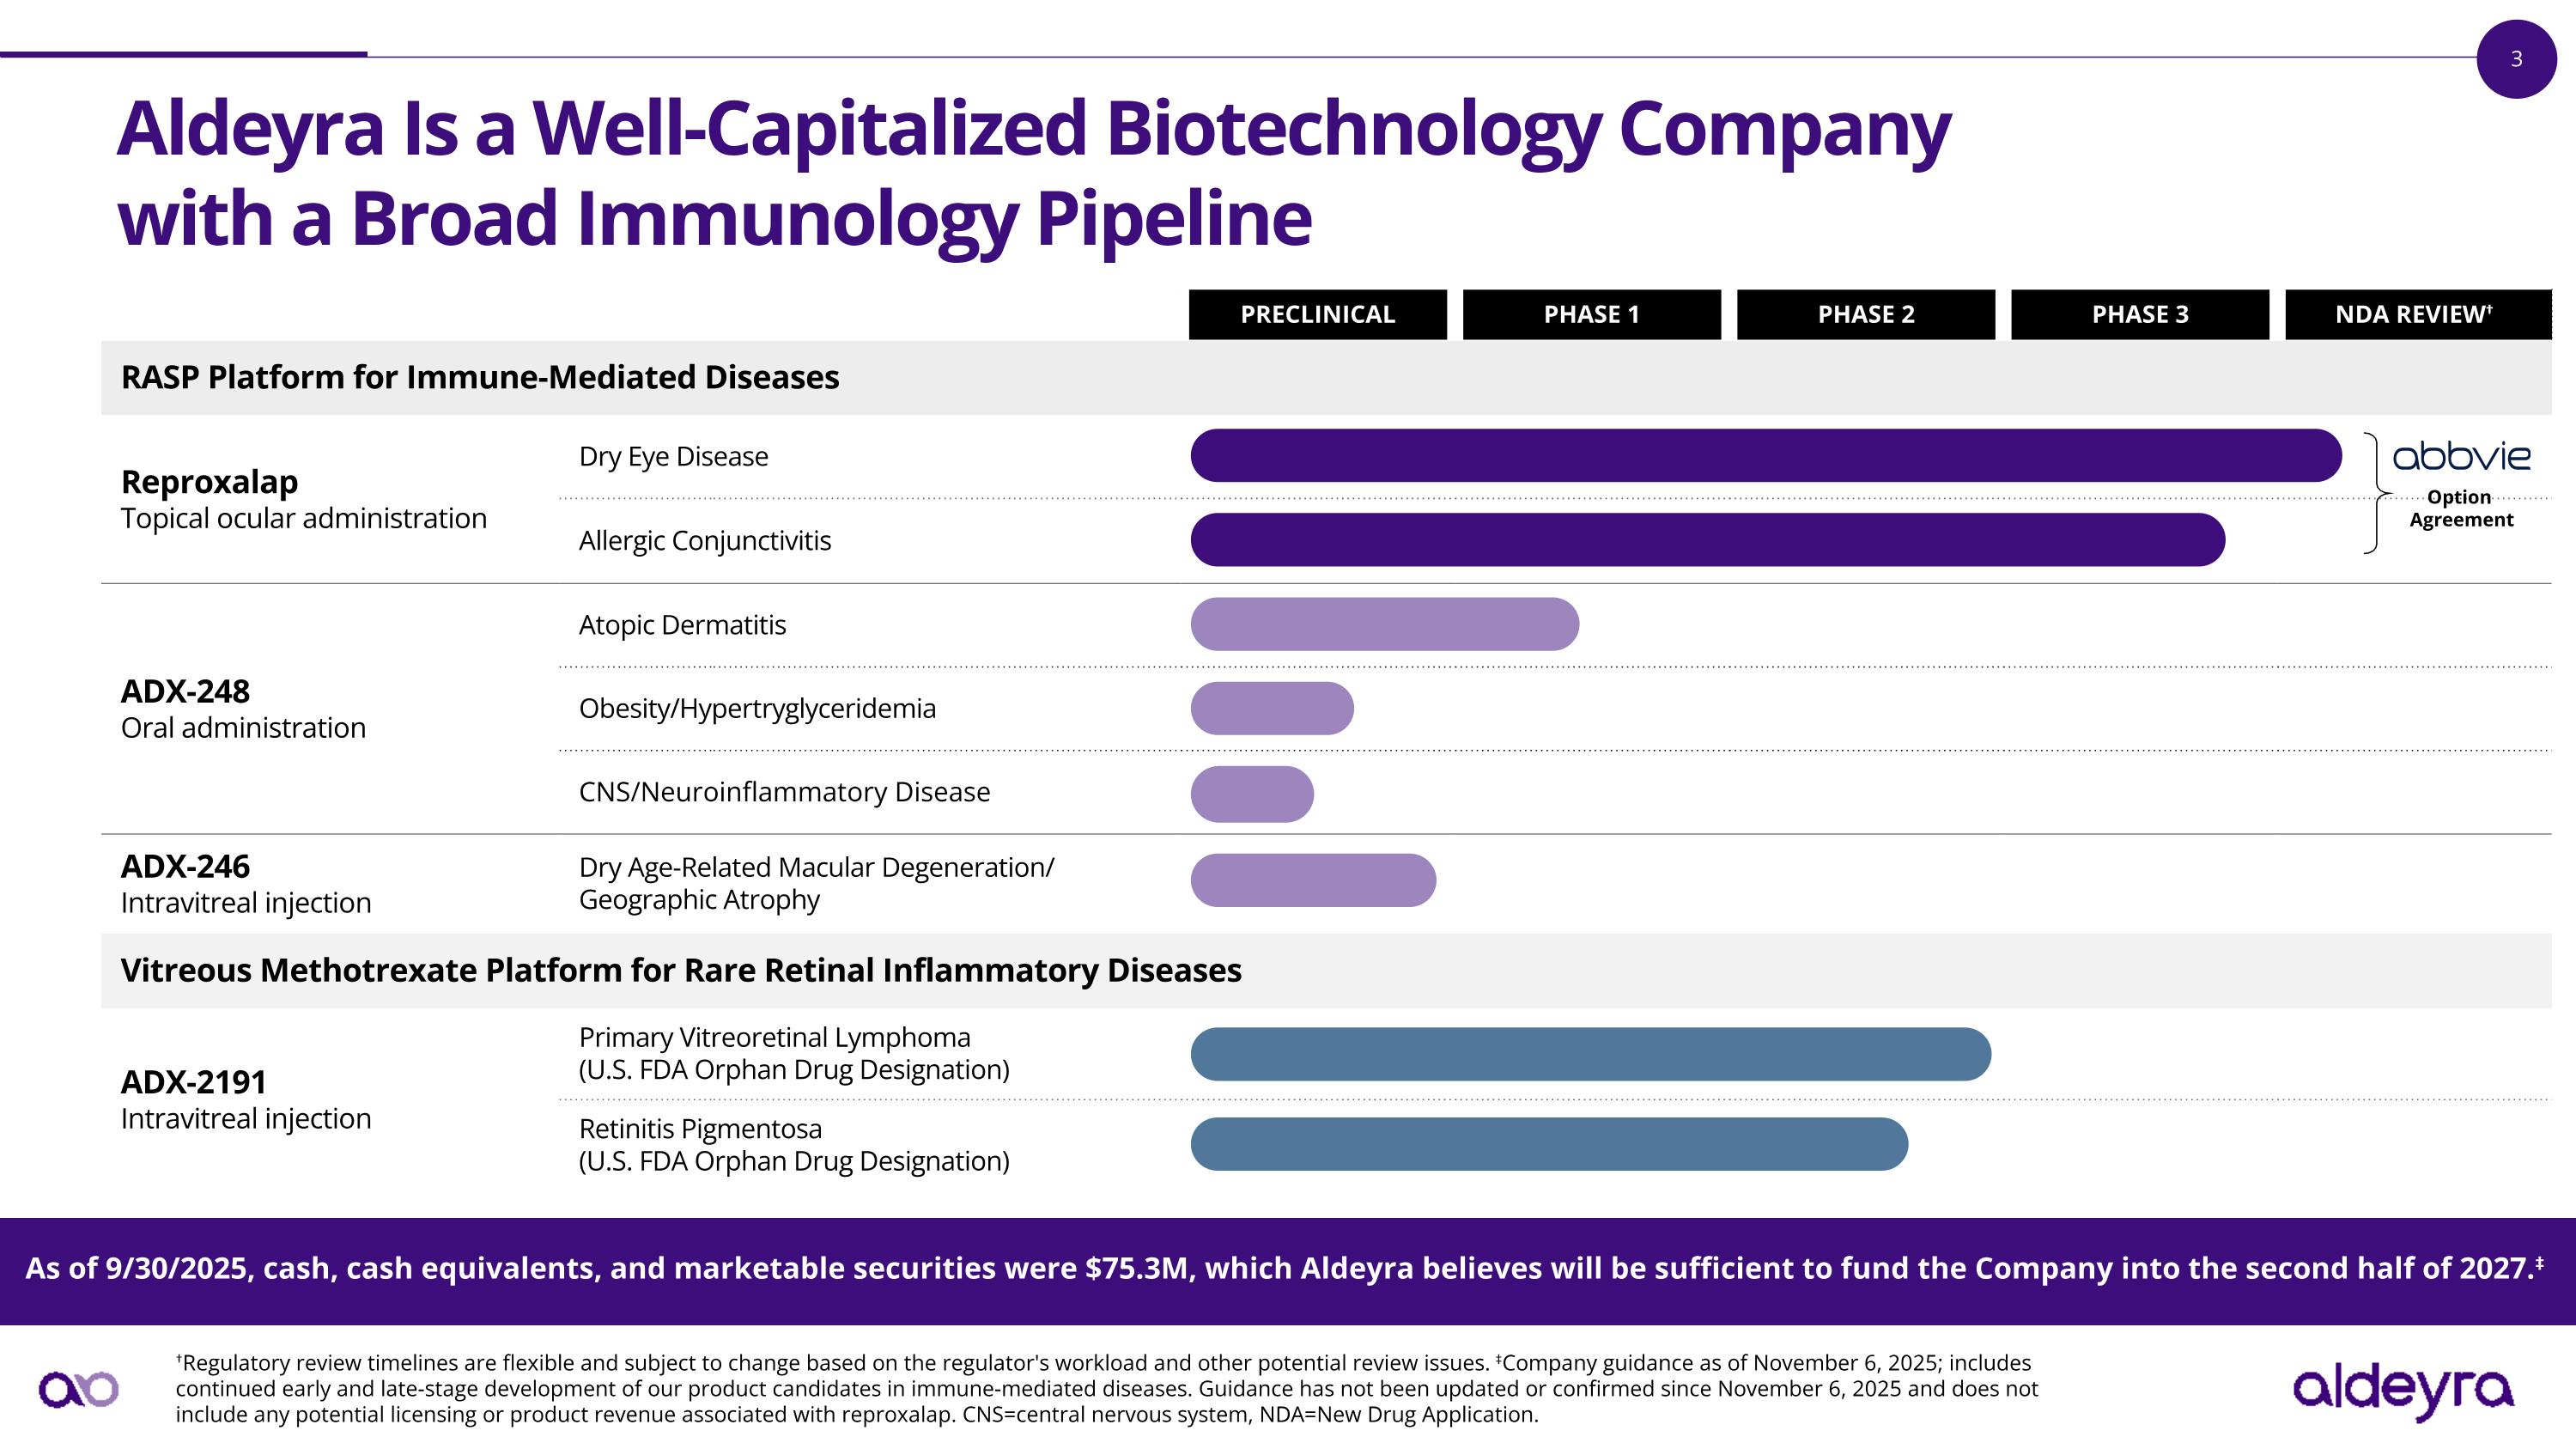Select the PRECLINICAL column header
2576x1449 pixels.
[x=1317, y=314]
